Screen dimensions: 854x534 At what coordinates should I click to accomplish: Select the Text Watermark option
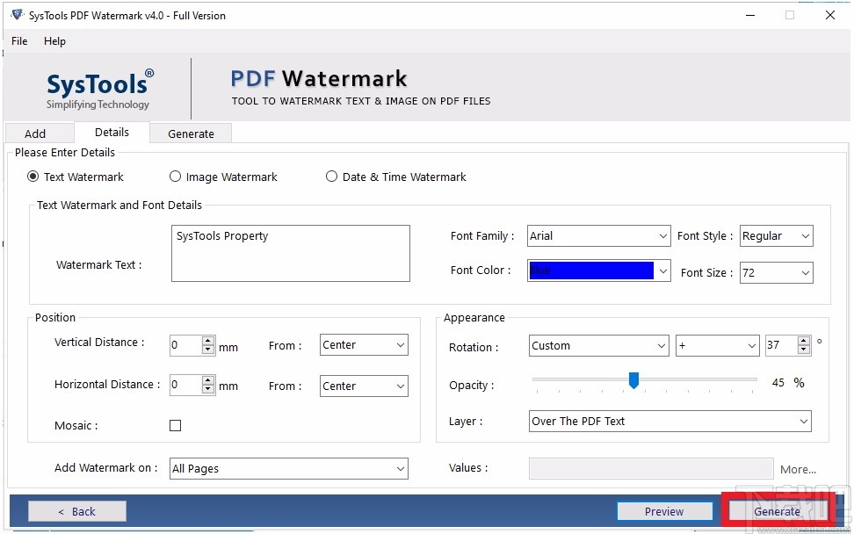[32, 177]
